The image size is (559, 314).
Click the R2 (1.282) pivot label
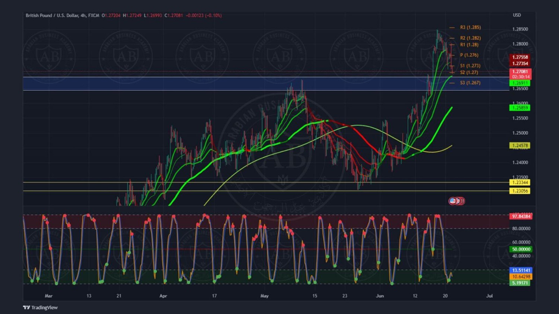point(470,38)
